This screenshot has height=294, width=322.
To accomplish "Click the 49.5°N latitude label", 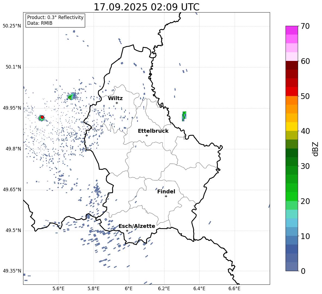I will 13,230.
